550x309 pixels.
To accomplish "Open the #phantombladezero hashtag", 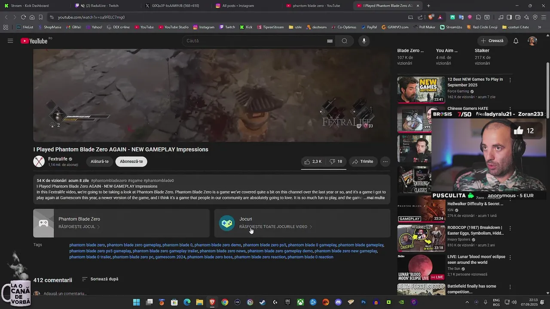I will 109,181.
